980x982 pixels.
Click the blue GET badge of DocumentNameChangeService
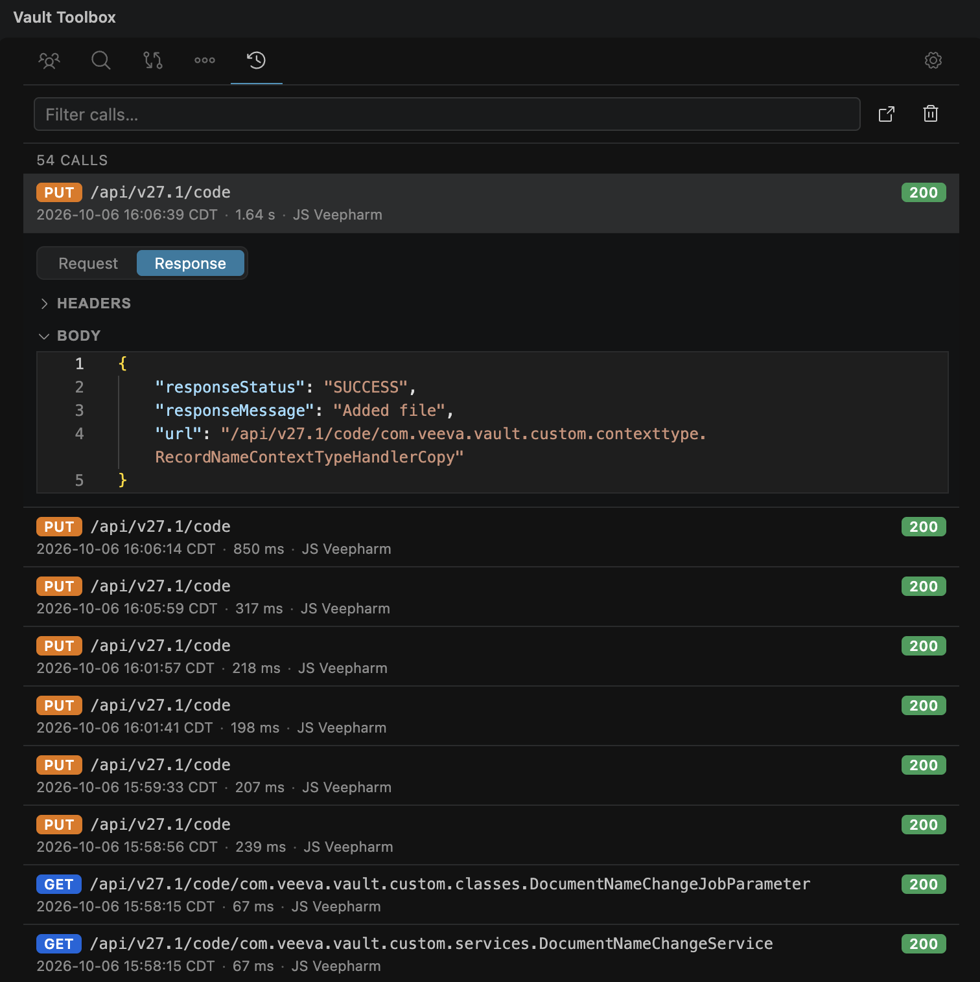pos(59,944)
